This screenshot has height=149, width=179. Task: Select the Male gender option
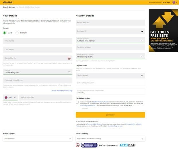(x=5, y=33)
